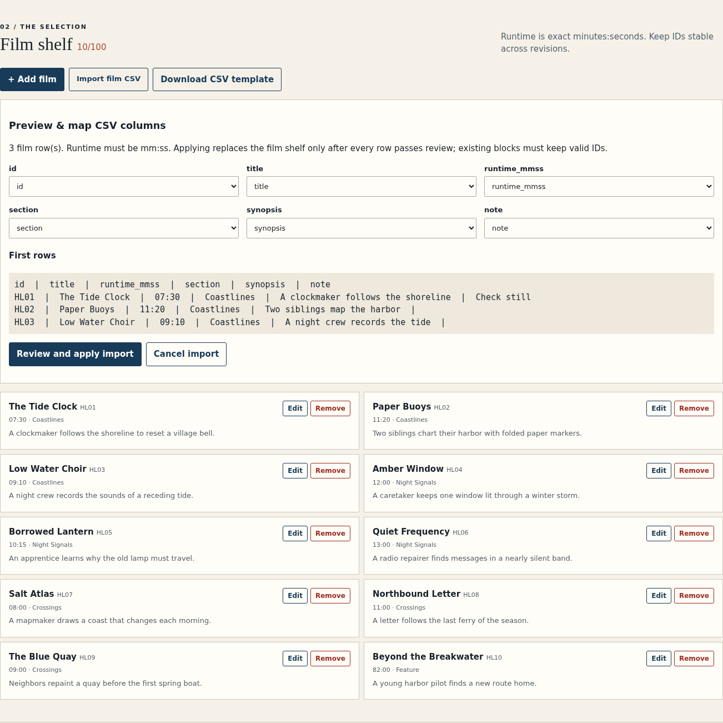Remove Beyond the Breakwater
The image size is (723, 723).
point(694,659)
